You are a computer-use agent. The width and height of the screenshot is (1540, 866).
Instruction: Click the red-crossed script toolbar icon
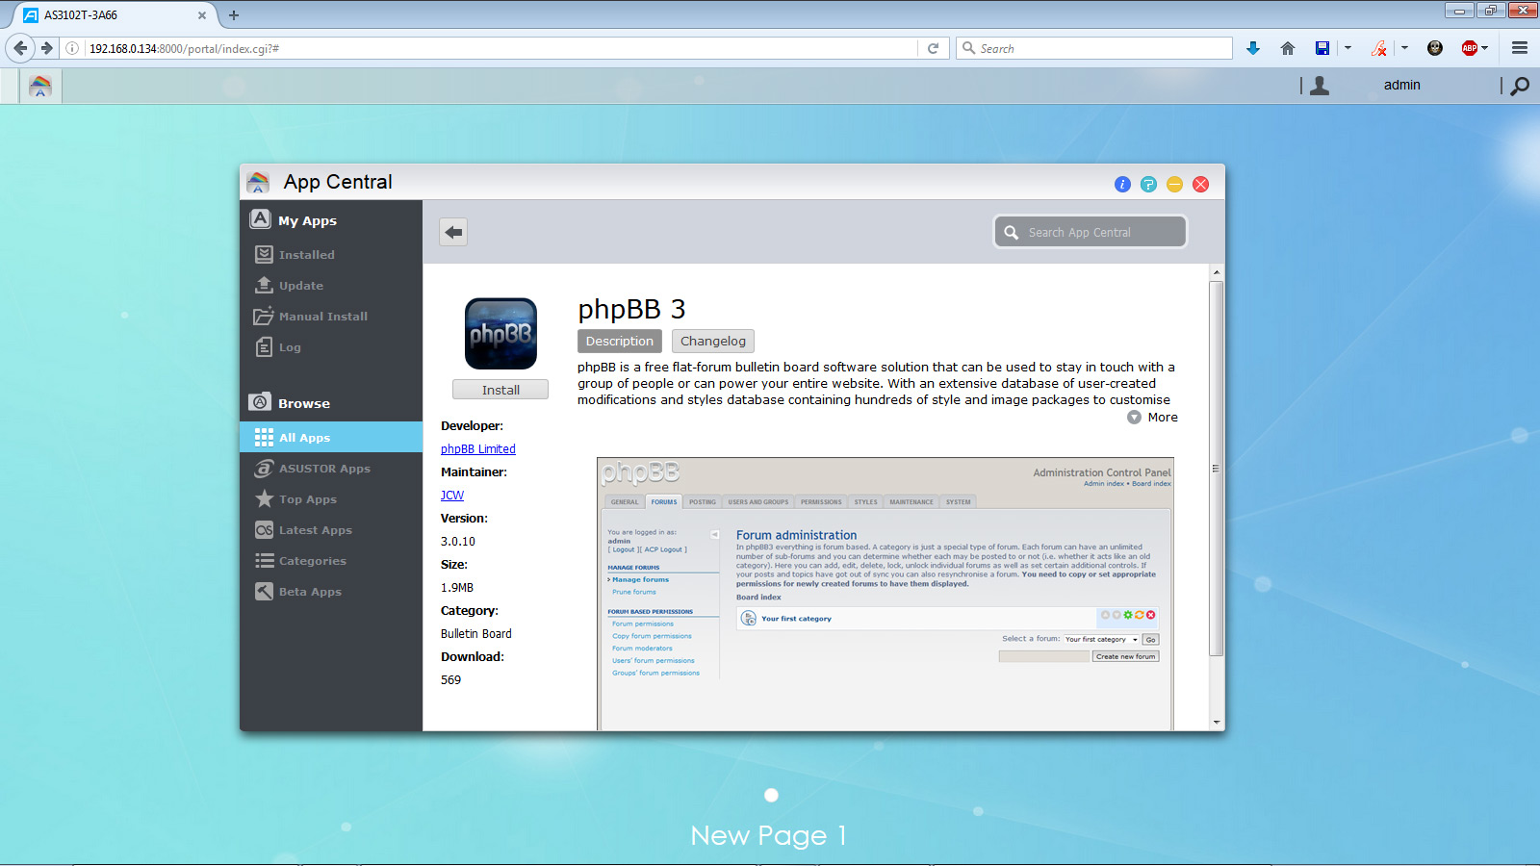click(1379, 48)
